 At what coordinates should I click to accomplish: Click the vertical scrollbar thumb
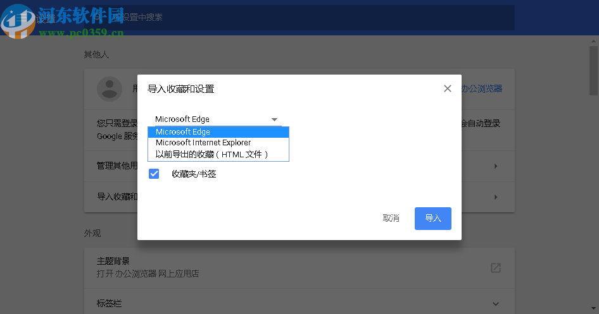click(593, 71)
